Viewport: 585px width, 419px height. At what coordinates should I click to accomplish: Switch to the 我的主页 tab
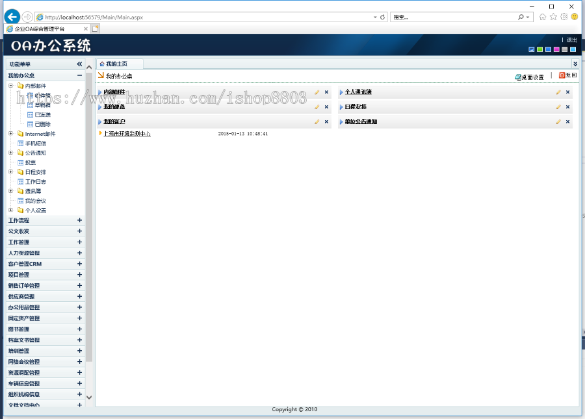117,64
